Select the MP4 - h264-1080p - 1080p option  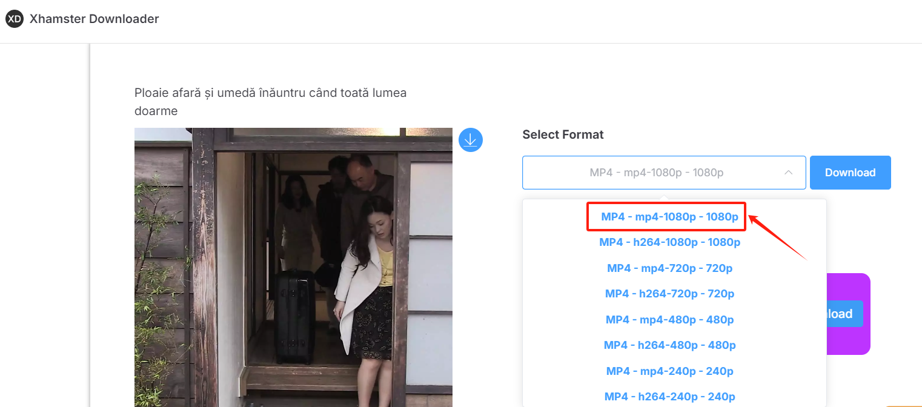point(669,242)
